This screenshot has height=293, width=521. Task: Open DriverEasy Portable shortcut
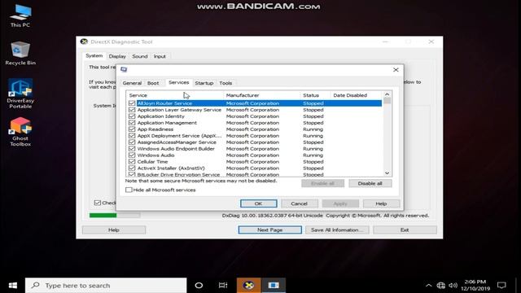(20, 94)
